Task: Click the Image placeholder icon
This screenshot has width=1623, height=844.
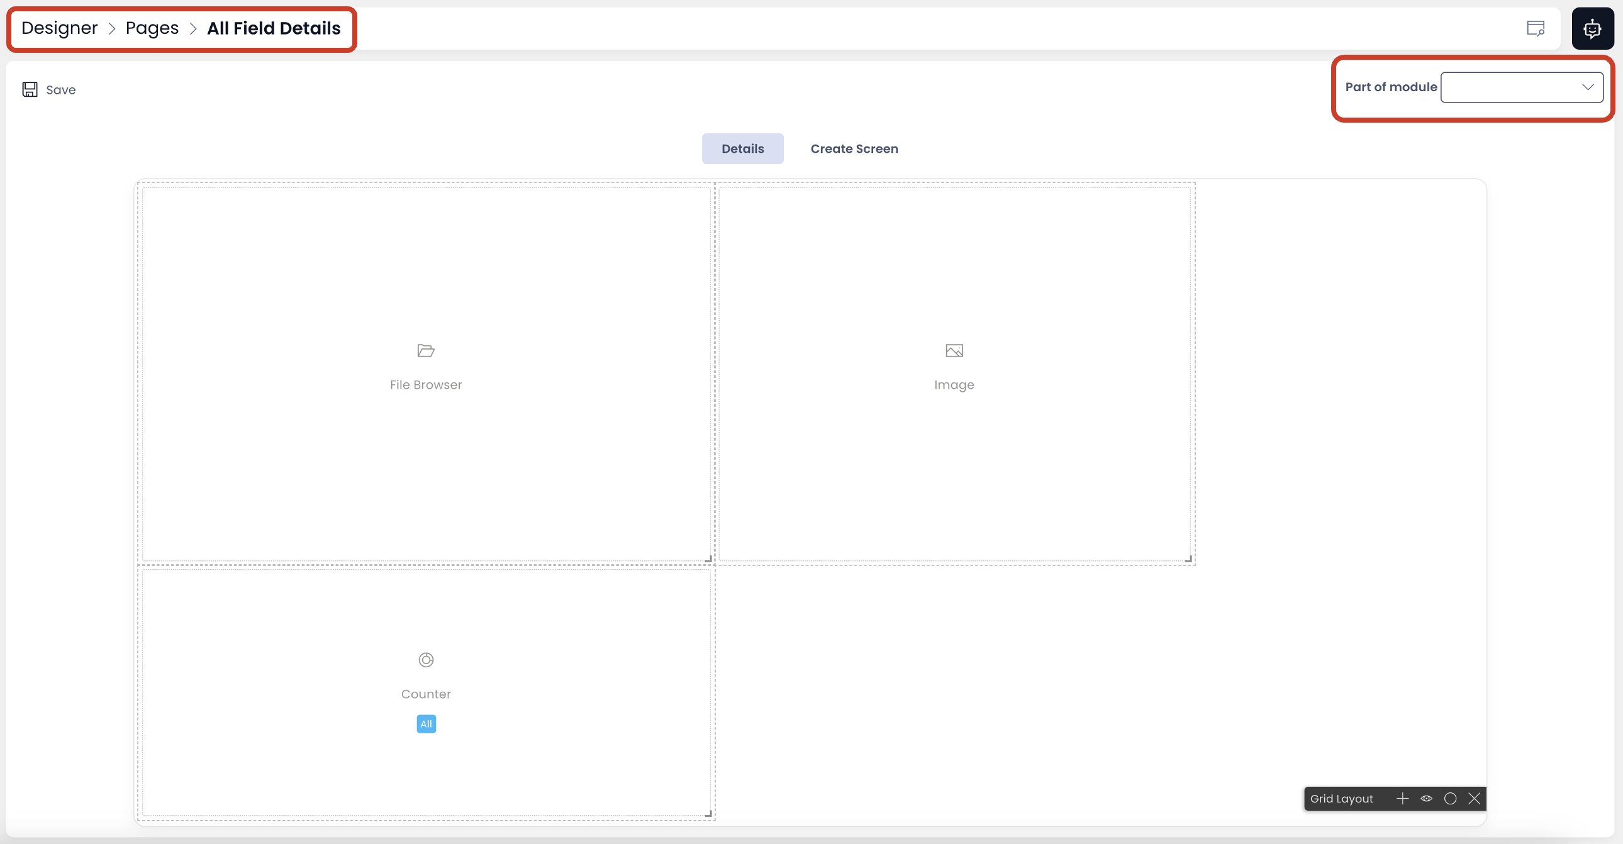Action: [954, 350]
